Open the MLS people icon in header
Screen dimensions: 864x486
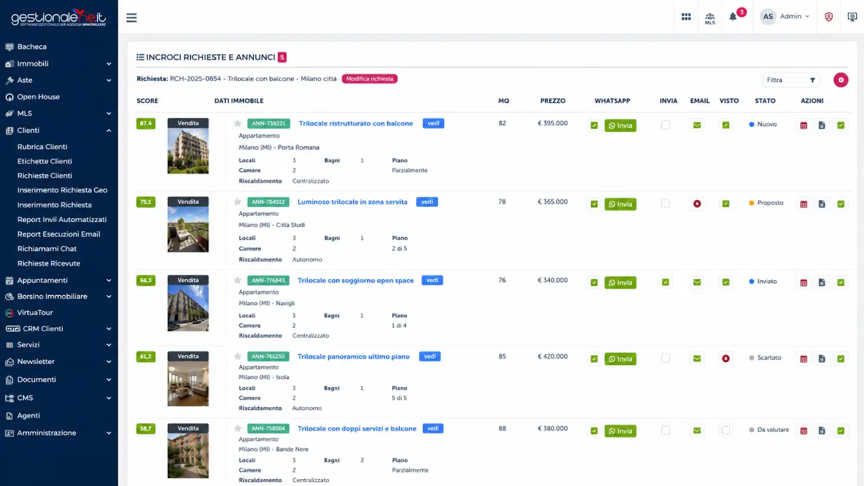(x=710, y=18)
